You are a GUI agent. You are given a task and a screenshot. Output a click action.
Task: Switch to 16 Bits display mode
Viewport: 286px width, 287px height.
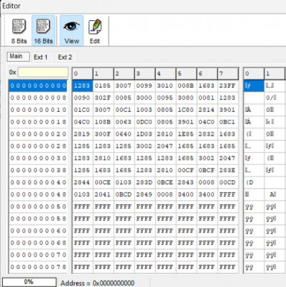click(43, 31)
